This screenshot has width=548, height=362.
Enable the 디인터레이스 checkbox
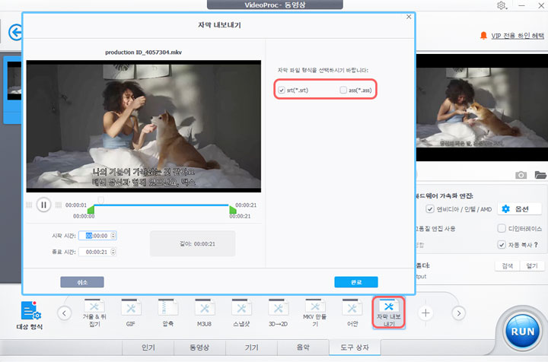coord(502,228)
